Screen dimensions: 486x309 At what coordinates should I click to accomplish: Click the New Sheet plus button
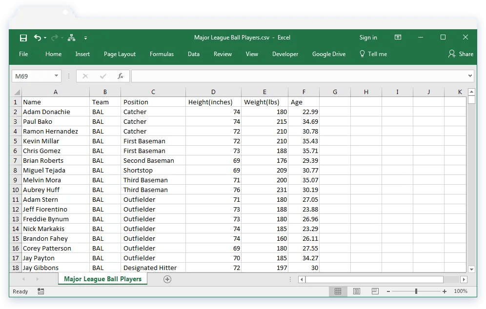tap(167, 279)
